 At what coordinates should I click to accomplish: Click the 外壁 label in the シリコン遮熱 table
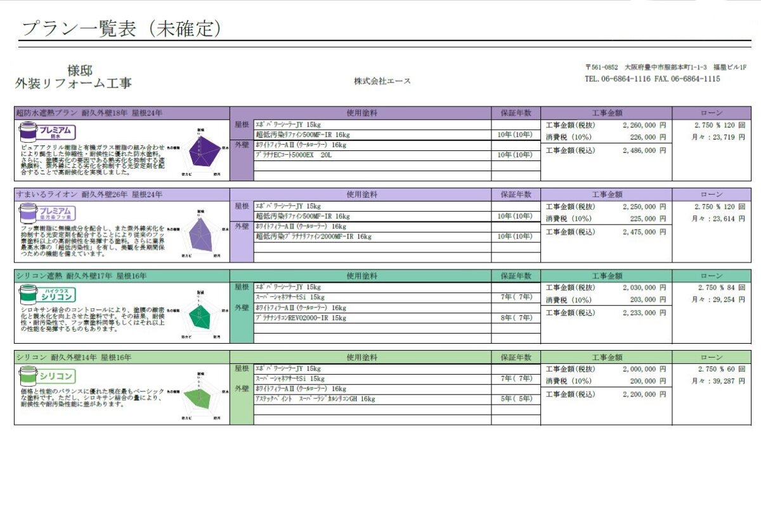coord(242,308)
